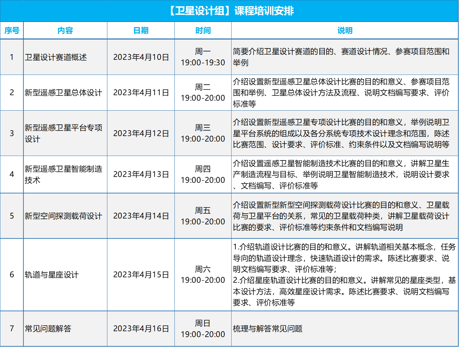Viewport: 459px width, 347px height.
Task: Click the 【卫星设计组】课程培训安排 title cell
Action: 229,11
